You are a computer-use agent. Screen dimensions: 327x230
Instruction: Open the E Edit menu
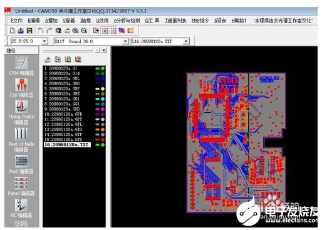coord(34,21)
